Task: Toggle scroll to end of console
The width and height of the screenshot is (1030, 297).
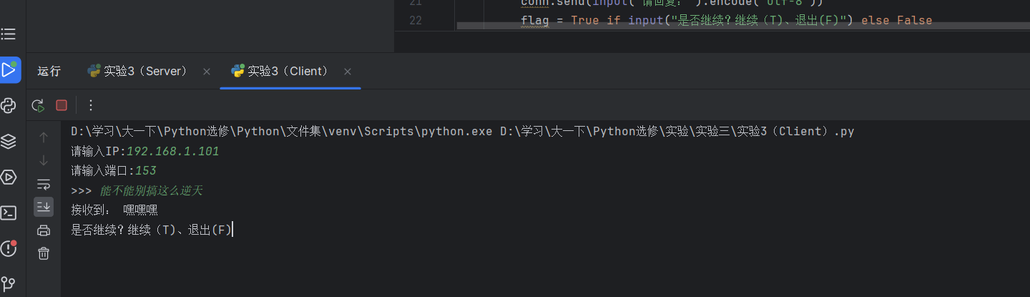Action: (x=44, y=207)
